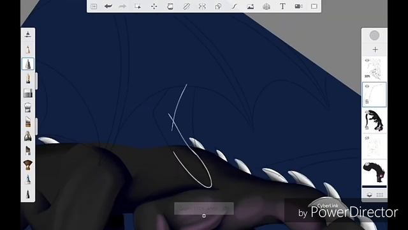This screenshot has height=230, width=408.
Task: Select the orange chisel marker brush
Action: coord(28,122)
